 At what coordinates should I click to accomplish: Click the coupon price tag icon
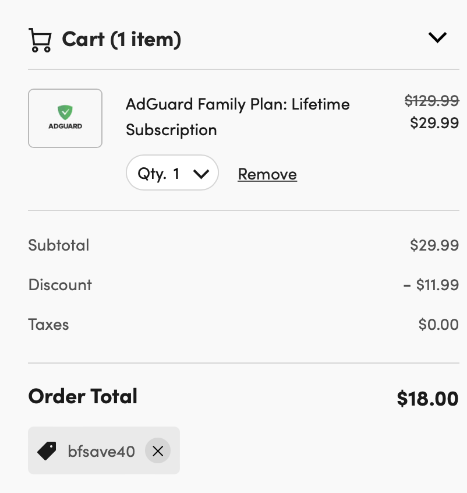(x=47, y=451)
